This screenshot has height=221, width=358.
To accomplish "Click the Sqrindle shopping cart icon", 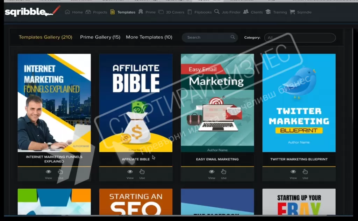I will 292,12.
